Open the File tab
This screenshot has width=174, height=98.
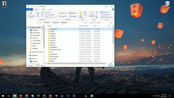tap(30, 9)
